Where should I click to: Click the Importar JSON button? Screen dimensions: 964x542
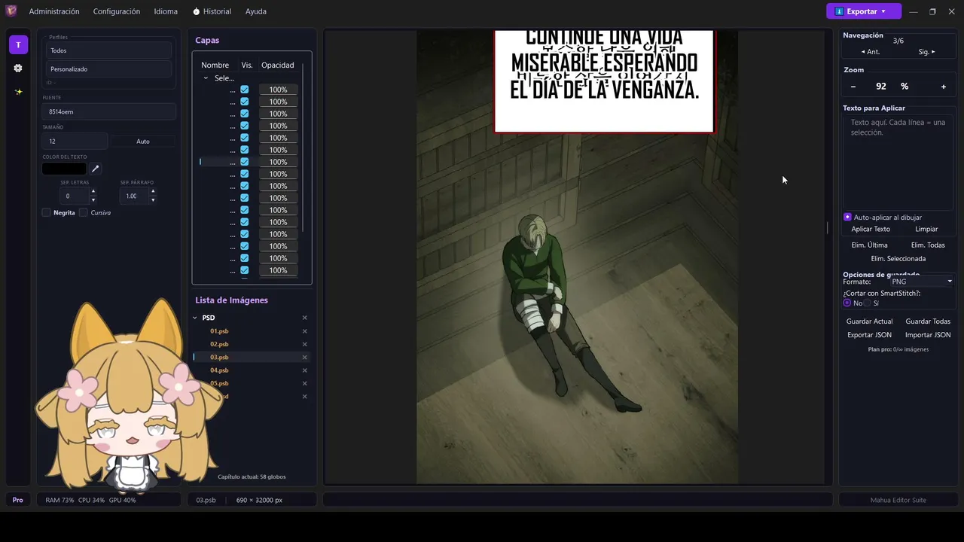click(x=928, y=335)
